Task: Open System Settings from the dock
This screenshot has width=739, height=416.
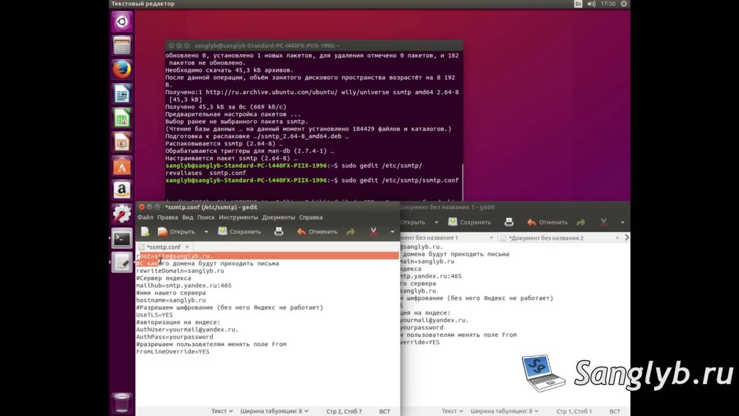Action: 122,214
